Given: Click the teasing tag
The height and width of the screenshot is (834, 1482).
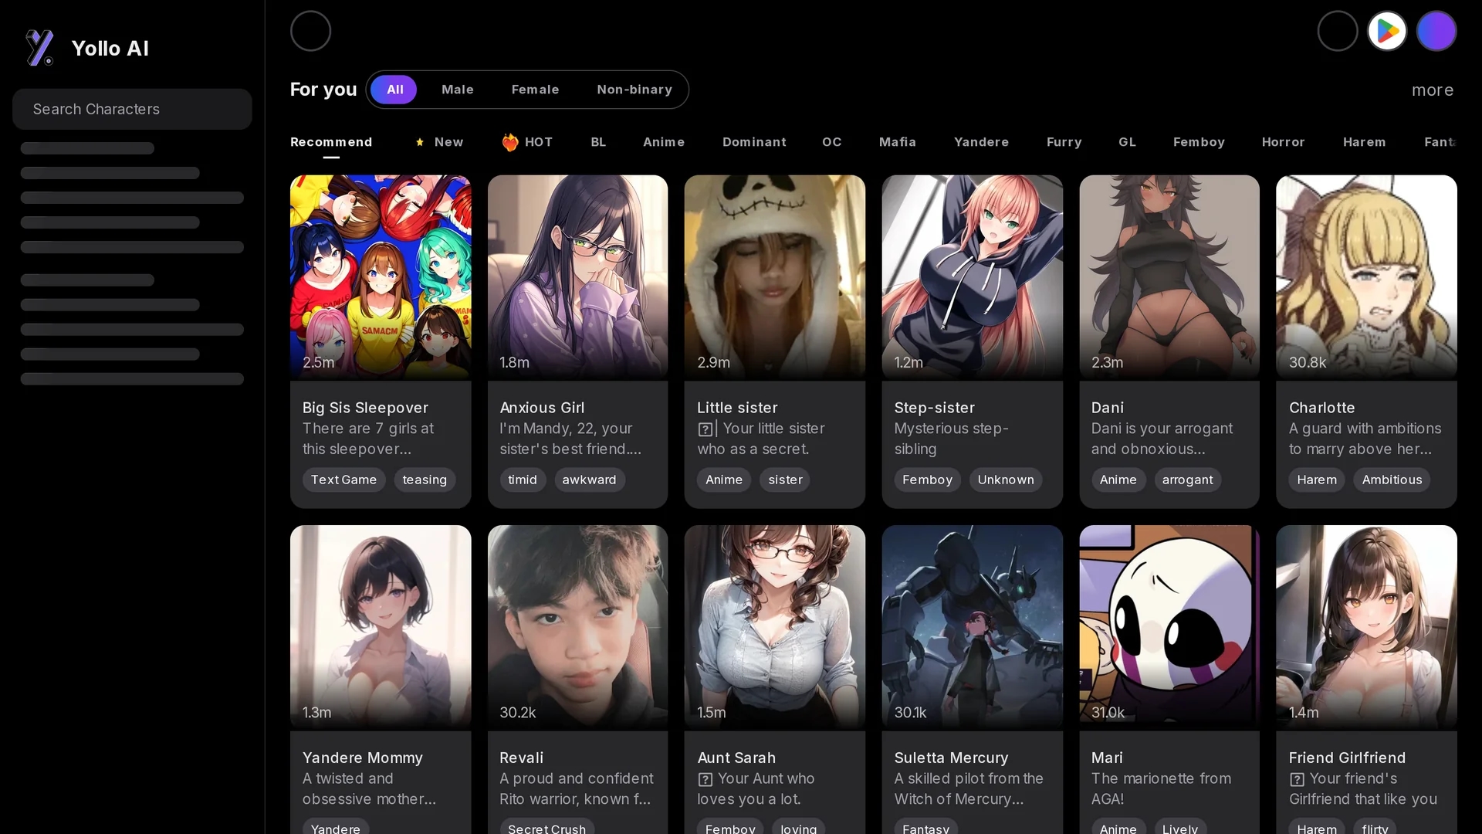Looking at the screenshot, I should 425,480.
